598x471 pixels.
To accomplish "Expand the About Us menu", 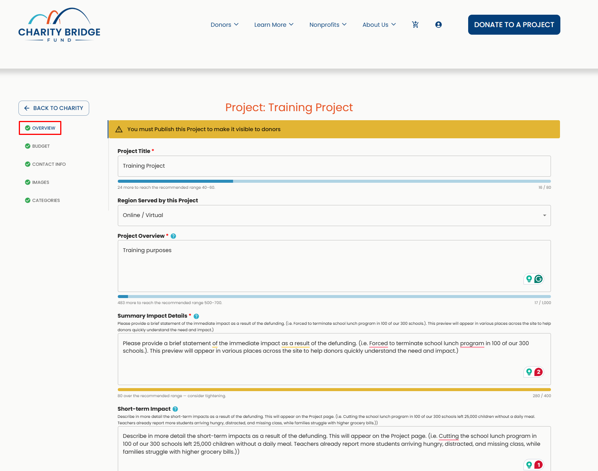I will [379, 24].
